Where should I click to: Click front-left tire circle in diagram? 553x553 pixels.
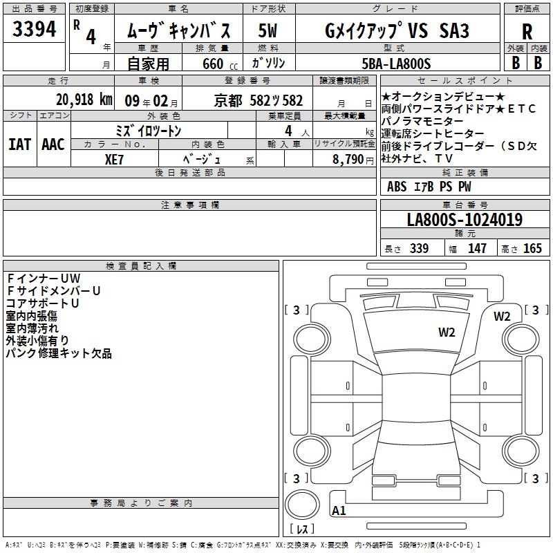pos(312,339)
